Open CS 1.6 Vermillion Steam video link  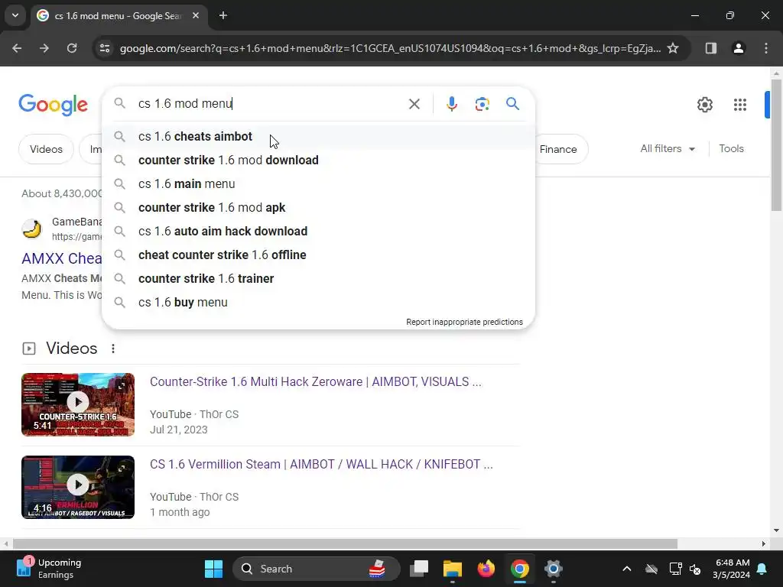(x=321, y=464)
